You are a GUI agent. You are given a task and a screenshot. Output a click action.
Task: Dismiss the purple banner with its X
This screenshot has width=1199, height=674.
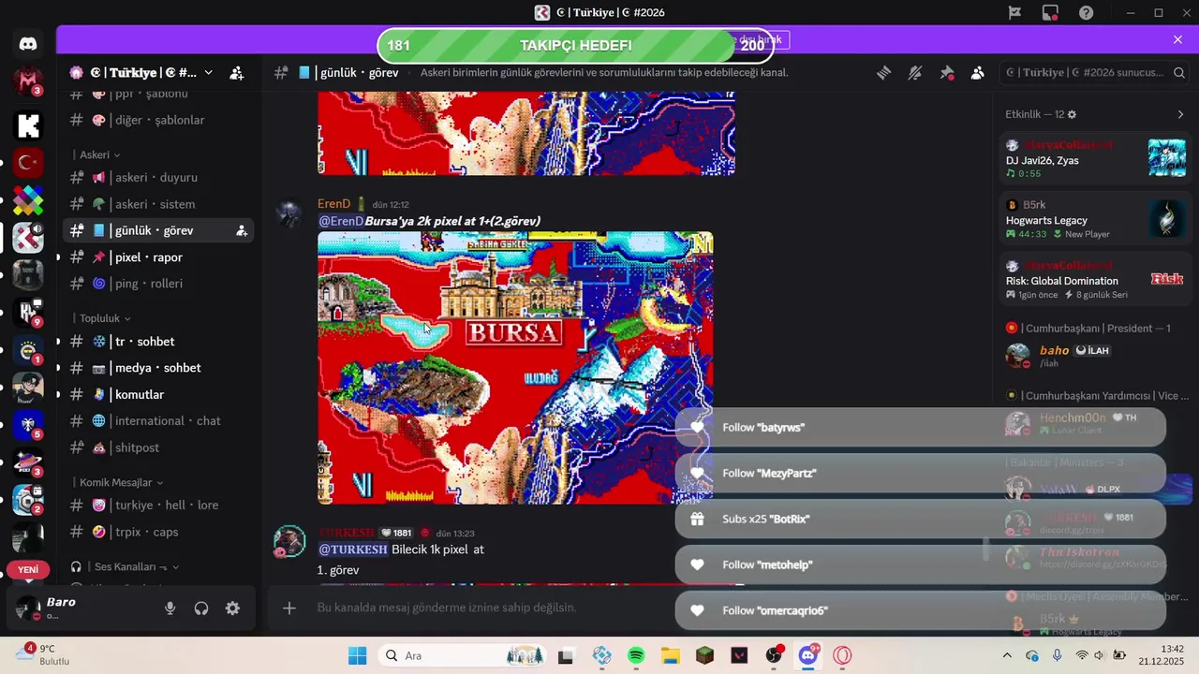tap(1177, 39)
